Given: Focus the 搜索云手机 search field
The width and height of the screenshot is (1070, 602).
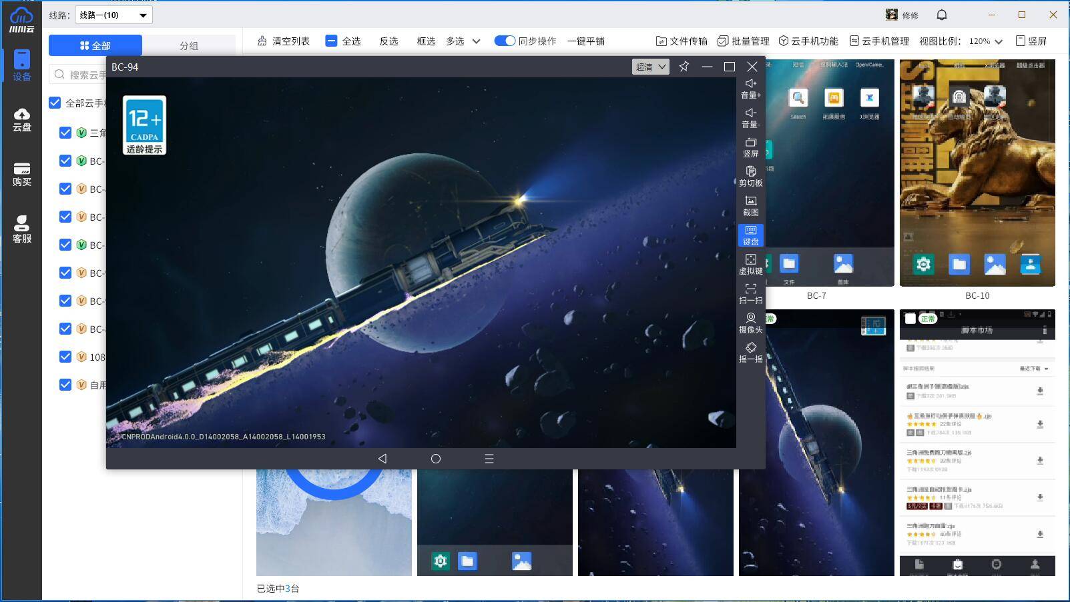Looking at the screenshot, I should 79,75.
